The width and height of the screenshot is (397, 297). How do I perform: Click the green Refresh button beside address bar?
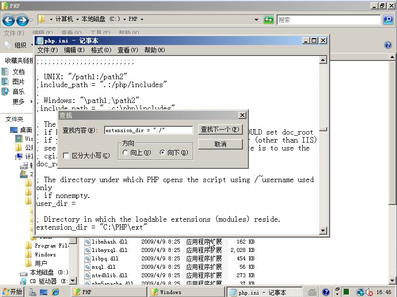(x=269, y=19)
